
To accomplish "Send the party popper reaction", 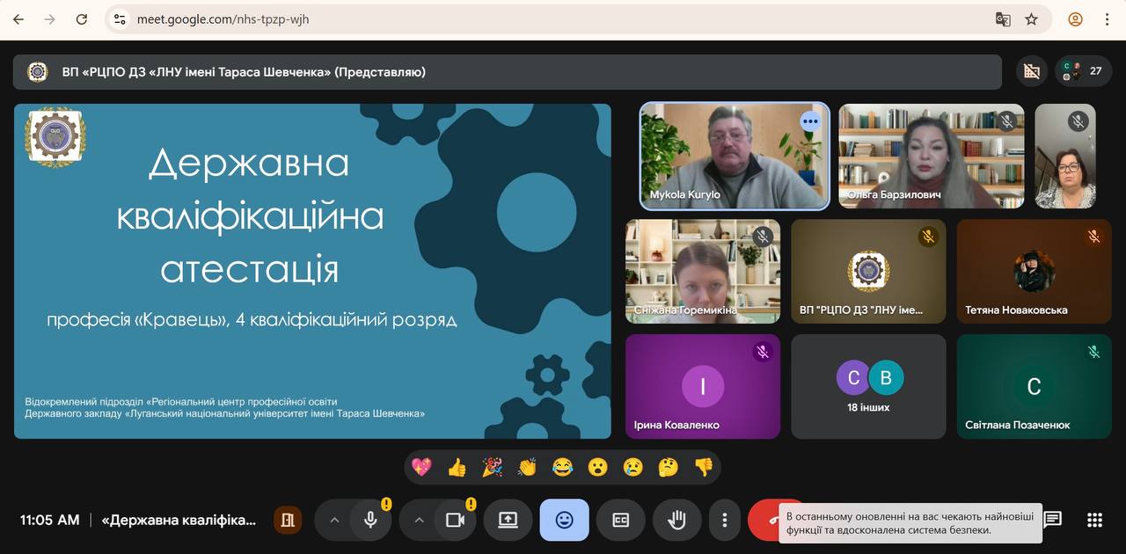I will pyautogui.click(x=492, y=467).
